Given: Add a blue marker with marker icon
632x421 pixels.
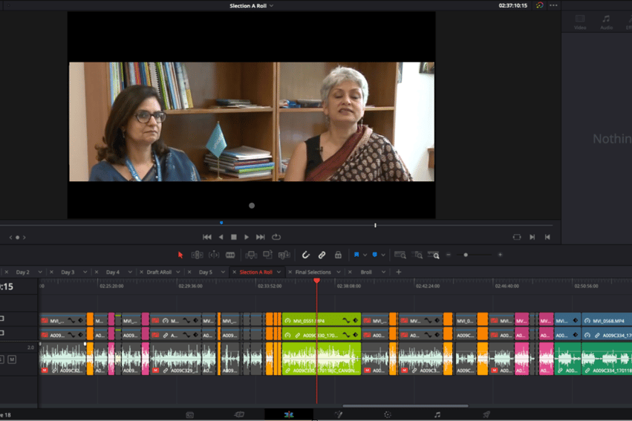Looking at the screenshot, I should click(x=374, y=255).
